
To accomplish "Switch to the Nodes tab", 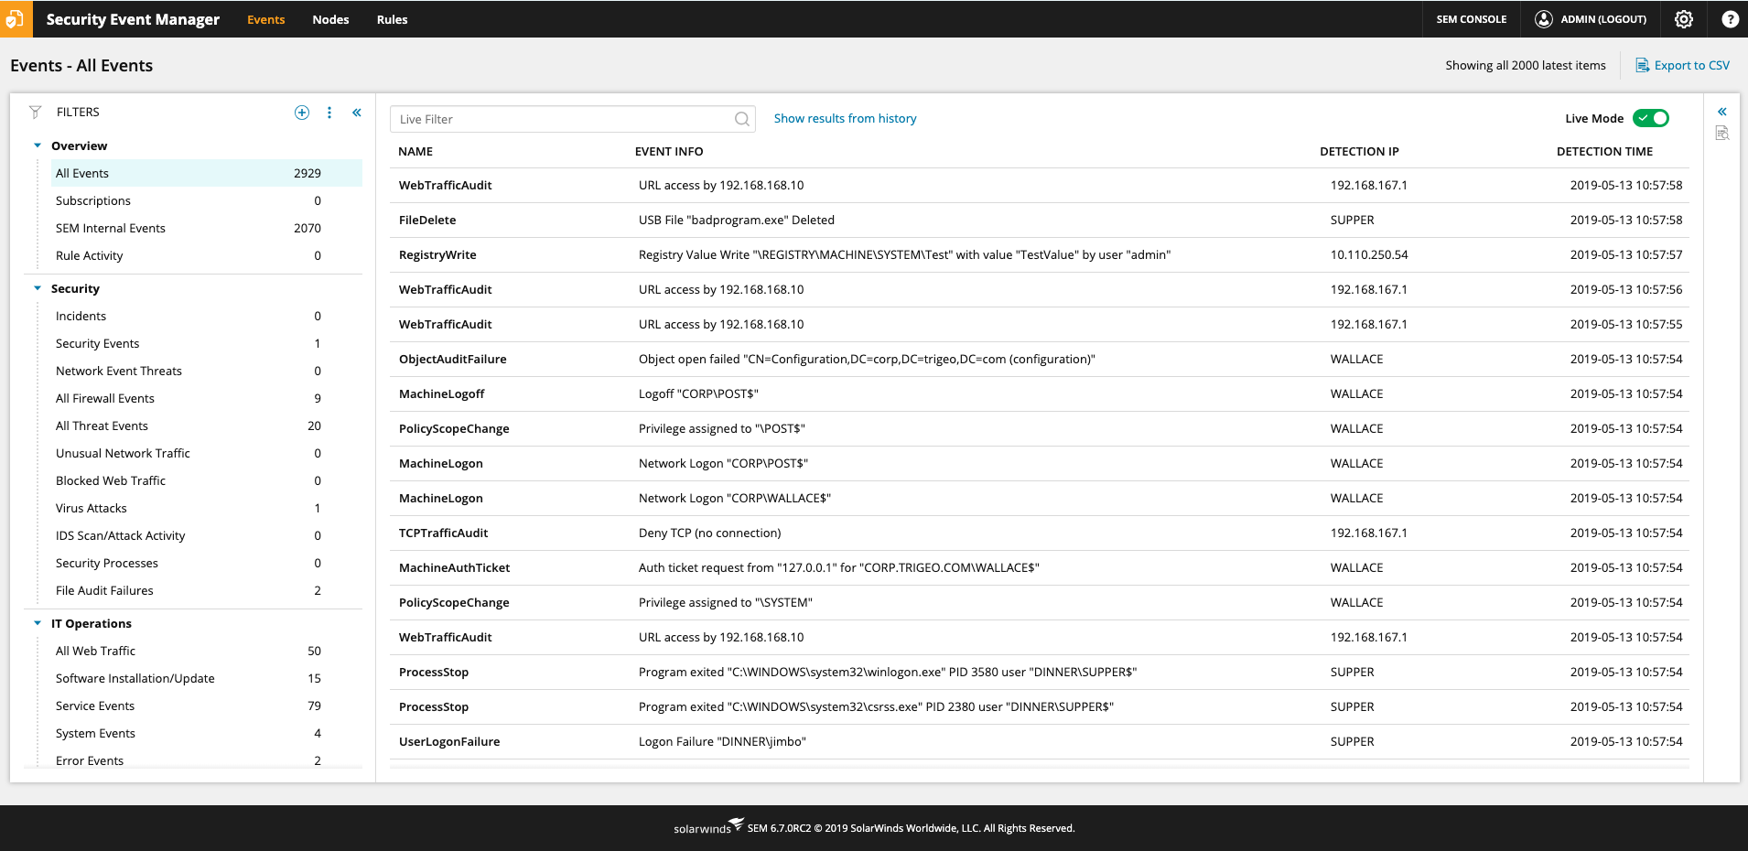I will pos(330,19).
